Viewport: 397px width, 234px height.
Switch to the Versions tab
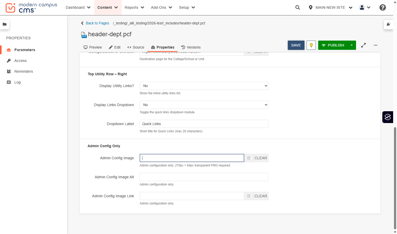191,47
